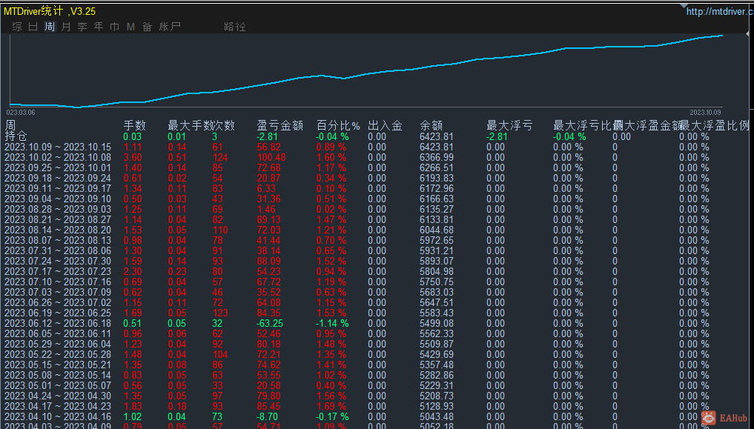Click the 手数 column header
The height and width of the screenshot is (429, 754).
(134, 126)
